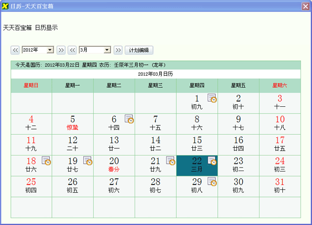The width and height of the screenshot is (312, 225).
Task: Open the plan note icon on March 6
Action: (x=129, y=119)
